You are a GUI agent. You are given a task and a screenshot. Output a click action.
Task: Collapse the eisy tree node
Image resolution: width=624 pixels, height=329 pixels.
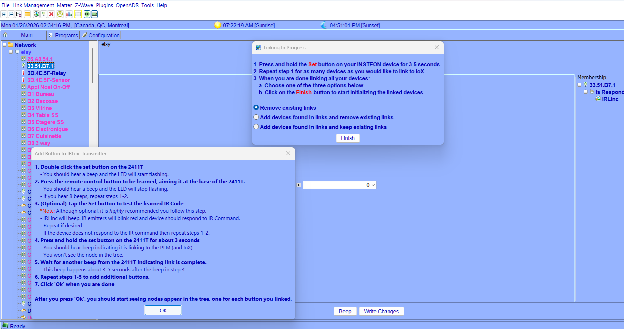(11, 52)
